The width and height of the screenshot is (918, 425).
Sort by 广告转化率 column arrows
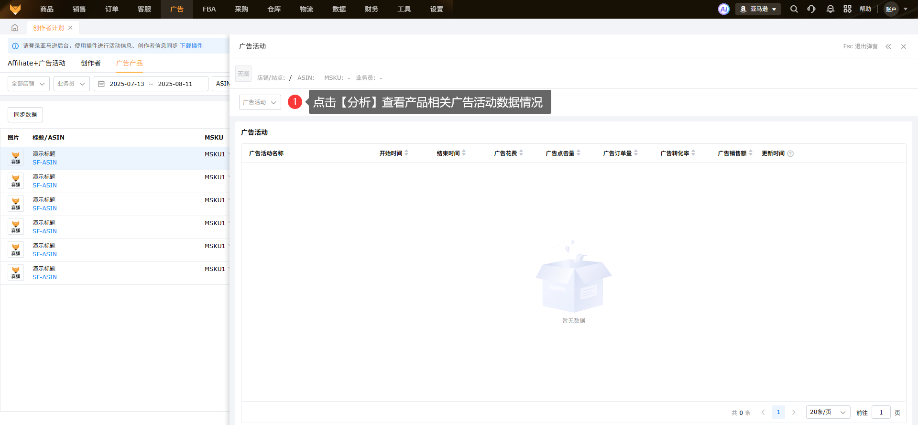coord(693,153)
